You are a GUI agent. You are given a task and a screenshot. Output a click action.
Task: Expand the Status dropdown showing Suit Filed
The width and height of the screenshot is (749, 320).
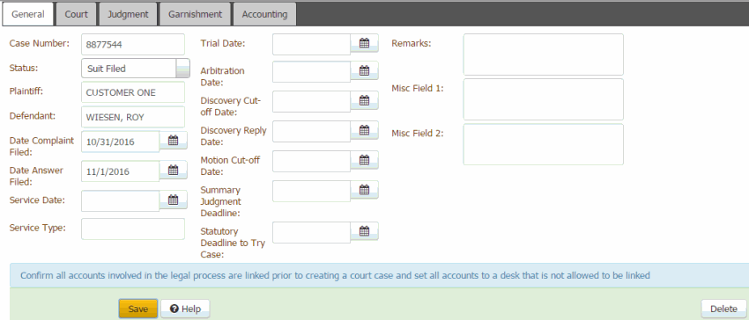183,69
